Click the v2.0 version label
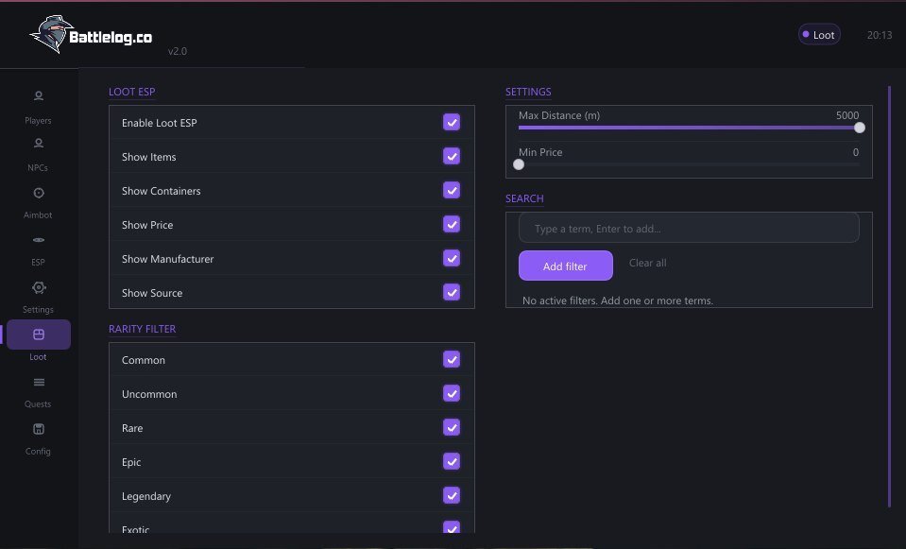This screenshot has height=549, width=906. 178,51
